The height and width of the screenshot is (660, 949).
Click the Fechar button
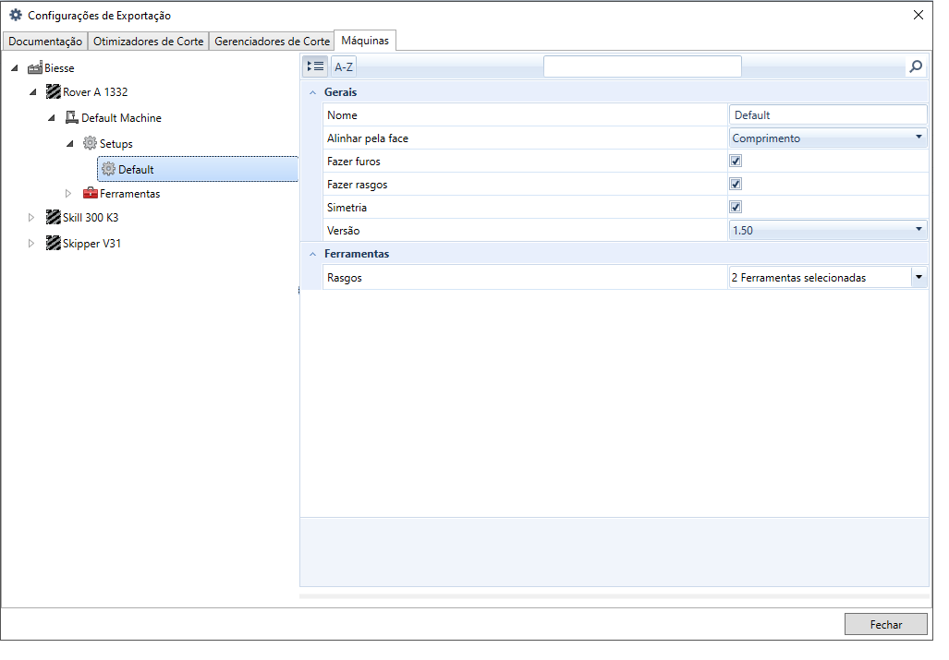[x=885, y=624]
